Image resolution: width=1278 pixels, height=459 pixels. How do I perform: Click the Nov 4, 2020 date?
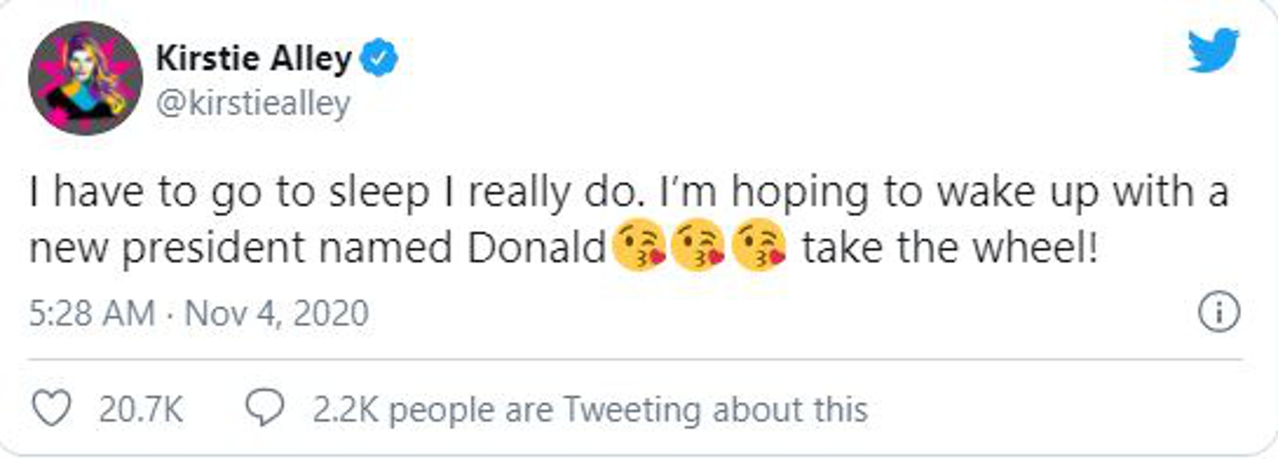[277, 313]
